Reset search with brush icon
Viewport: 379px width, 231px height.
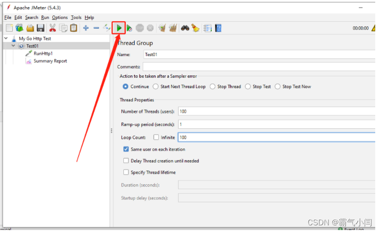[x=196, y=28]
